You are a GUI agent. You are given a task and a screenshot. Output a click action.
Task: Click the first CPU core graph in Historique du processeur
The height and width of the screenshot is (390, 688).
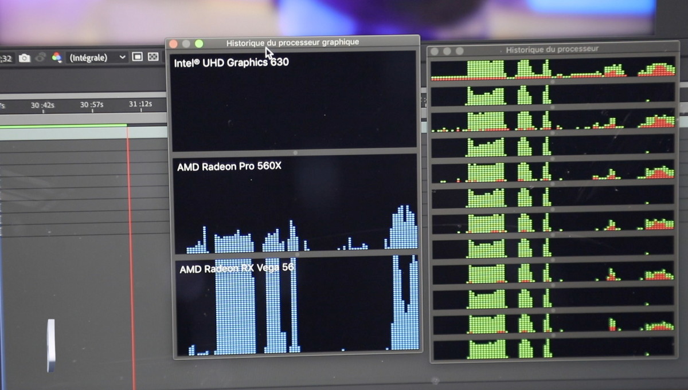tap(553, 68)
